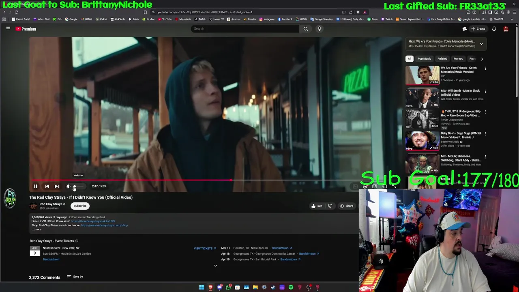Open the YouTube hamburger guide menu
Viewport: 519px width, 292px height.
tap(8, 29)
